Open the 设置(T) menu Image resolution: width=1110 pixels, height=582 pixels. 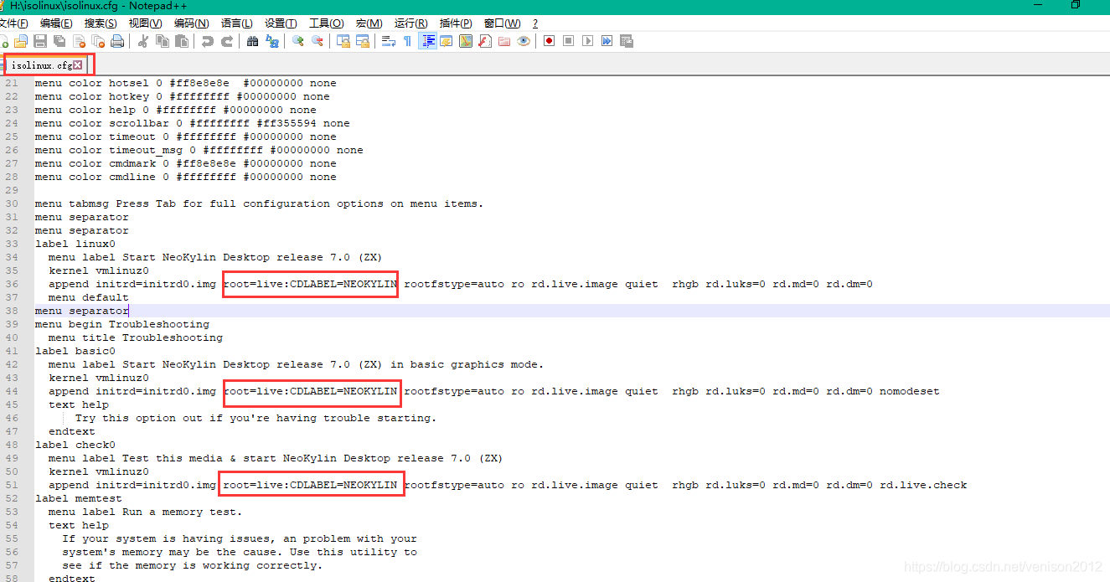(x=281, y=23)
